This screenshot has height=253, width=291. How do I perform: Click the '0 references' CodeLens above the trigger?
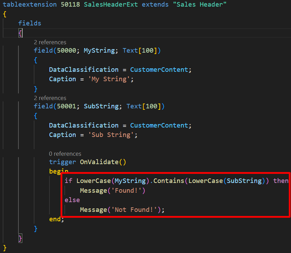65,154
